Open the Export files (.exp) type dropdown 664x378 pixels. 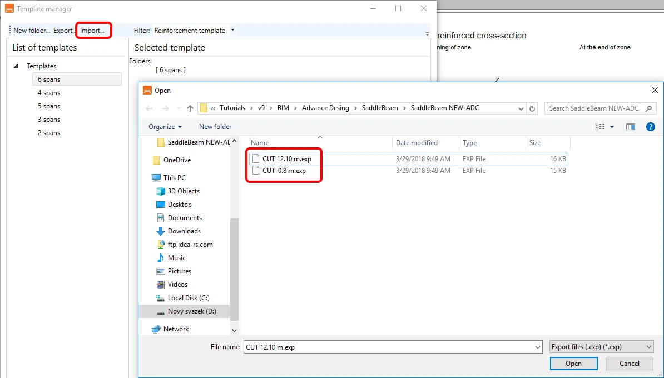pyautogui.click(x=601, y=347)
